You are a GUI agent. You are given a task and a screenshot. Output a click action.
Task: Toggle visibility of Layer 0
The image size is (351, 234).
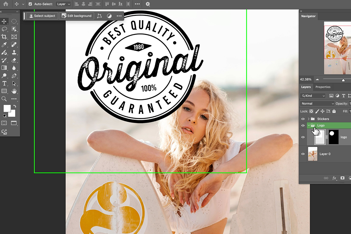(x=303, y=154)
